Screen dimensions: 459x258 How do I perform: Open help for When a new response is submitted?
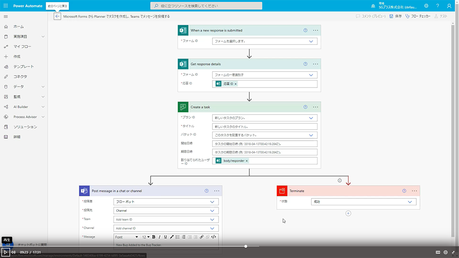[305, 30]
